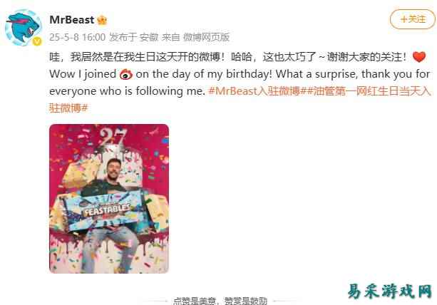
Task: Open MrBeast's blue beast avatar
Action: coord(24,27)
